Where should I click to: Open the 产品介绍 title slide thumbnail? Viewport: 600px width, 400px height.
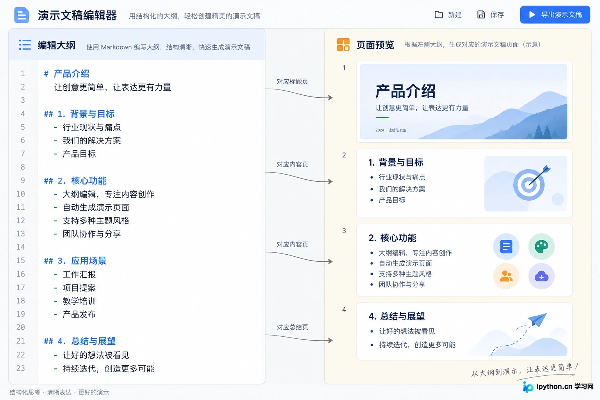pyautogui.click(x=463, y=102)
